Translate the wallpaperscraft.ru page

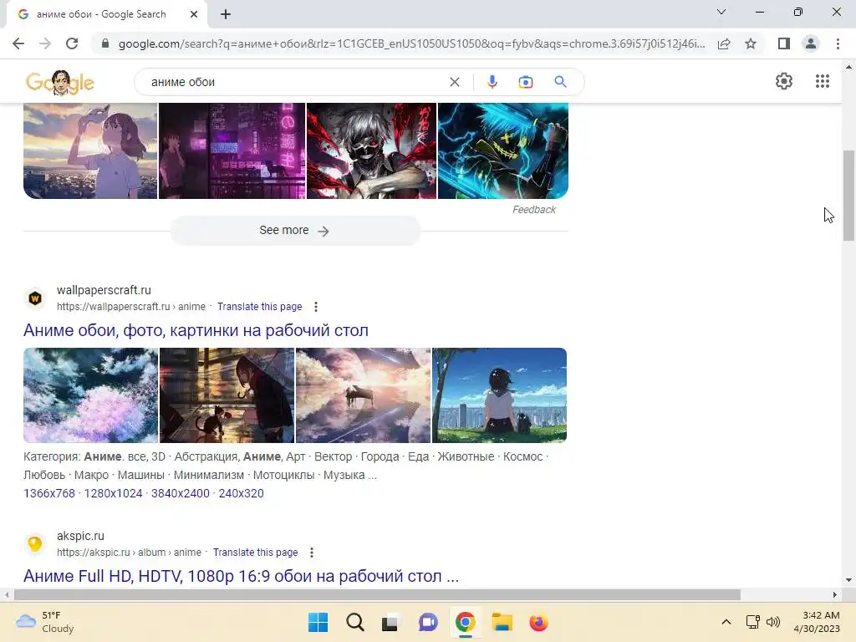tap(259, 307)
